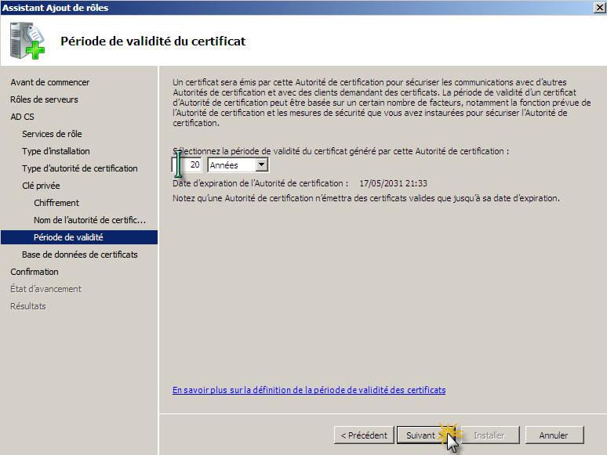Open the Clé privée step
The height and width of the screenshot is (455, 607).
[x=41, y=186]
